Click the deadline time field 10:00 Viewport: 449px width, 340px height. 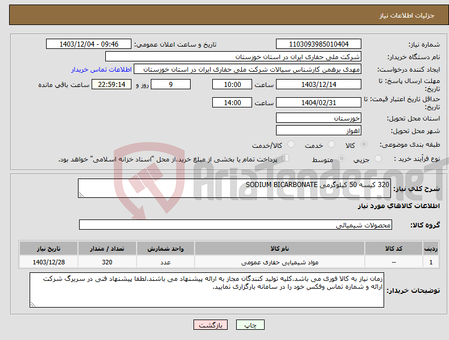tap(232, 84)
